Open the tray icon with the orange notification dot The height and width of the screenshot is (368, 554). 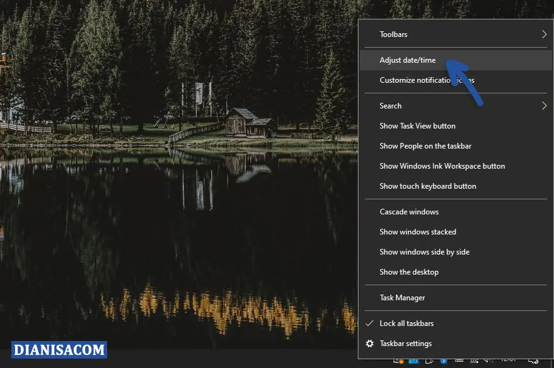(x=399, y=362)
